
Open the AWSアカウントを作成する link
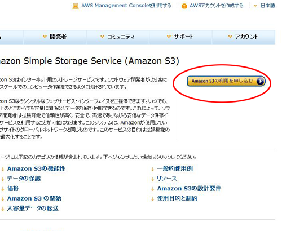[x=217, y=6]
